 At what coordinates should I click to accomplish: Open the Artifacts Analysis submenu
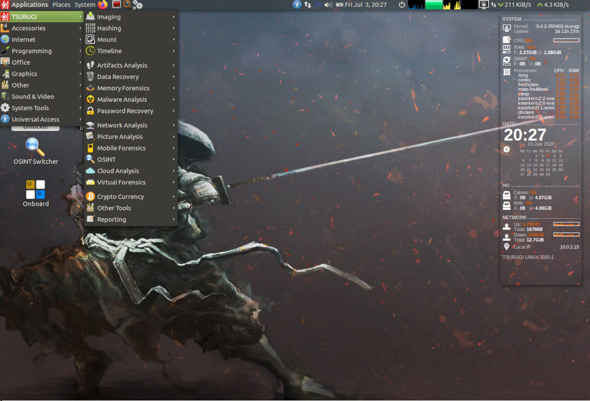(x=131, y=65)
